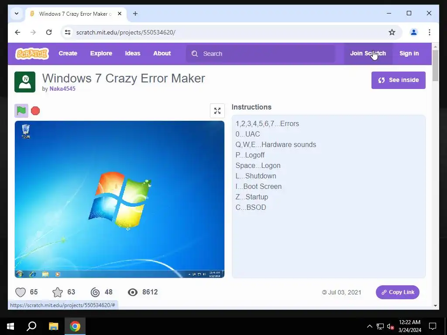Open the Naka4545 author avatar
Viewport: 447px width, 335px height.
click(25, 82)
